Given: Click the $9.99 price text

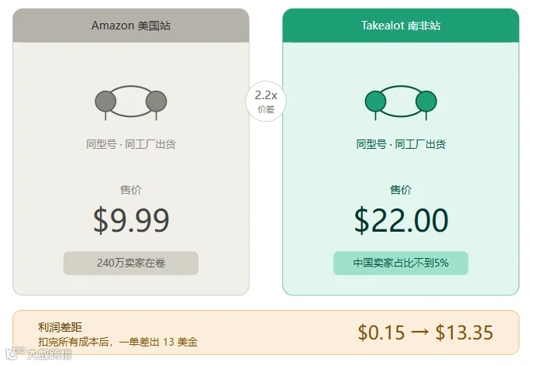Looking at the screenshot, I should click(x=131, y=220).
